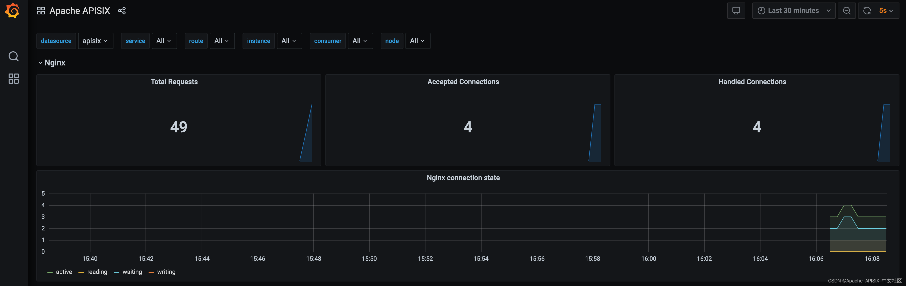Click the service variable label
Viewport: 906px width, 286px height.
point(135,41)
